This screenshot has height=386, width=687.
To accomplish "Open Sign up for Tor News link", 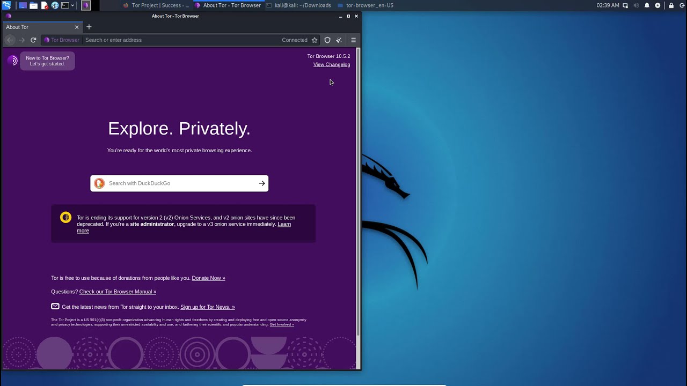I will tap(208, 307).
